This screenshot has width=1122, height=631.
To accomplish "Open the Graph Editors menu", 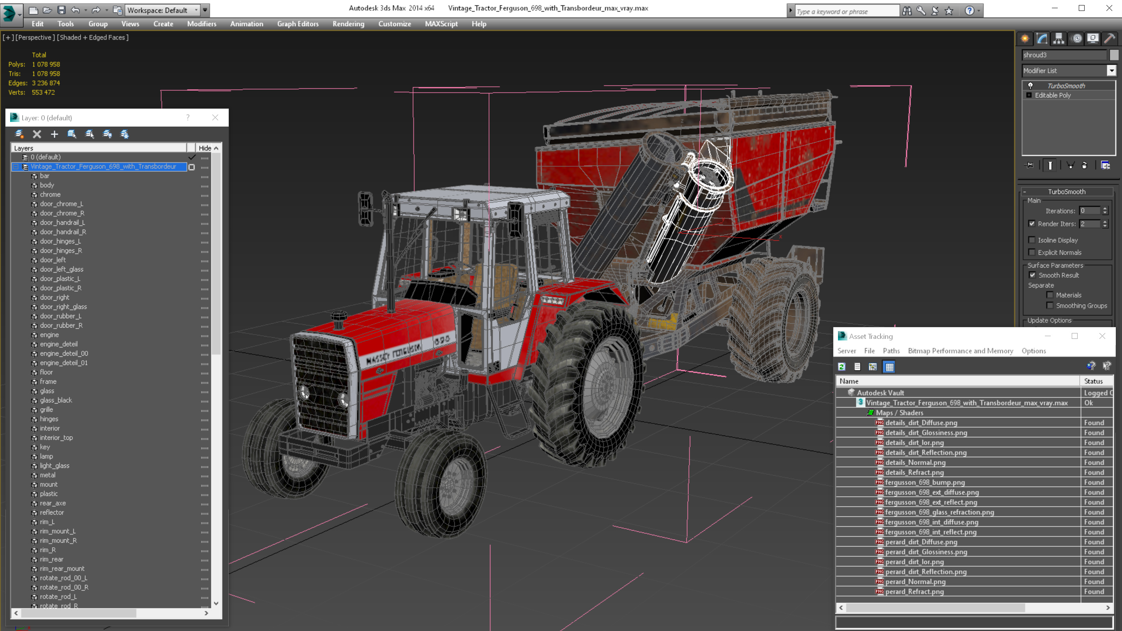I will pos(298,24).
